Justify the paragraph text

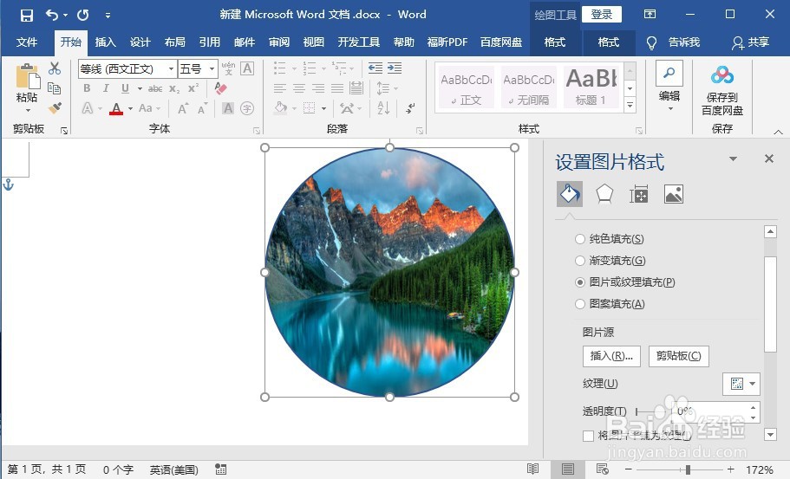tap(337, 88)
